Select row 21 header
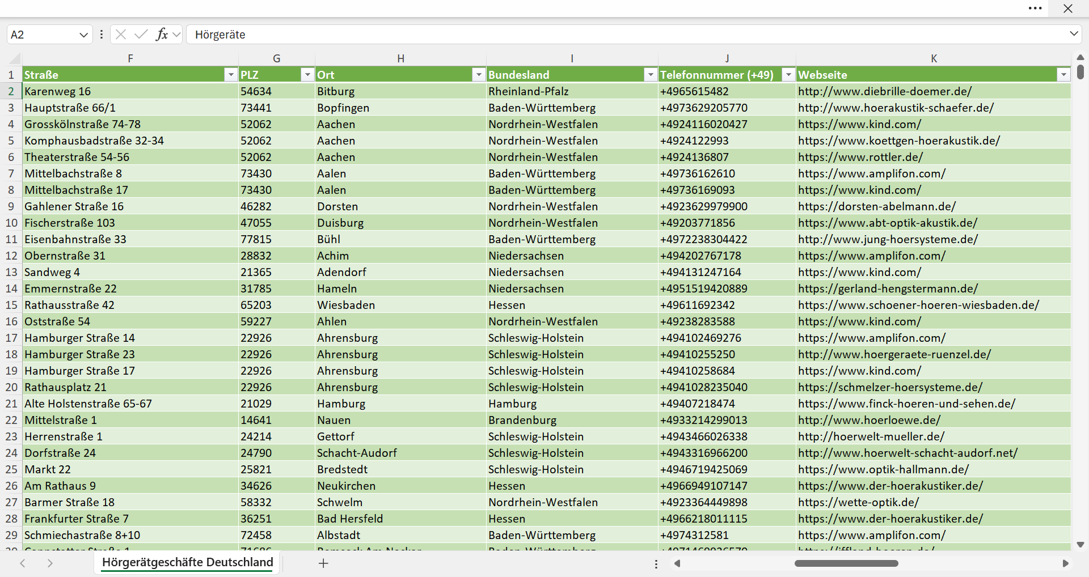This screenshot has width=1089, height=577. [x=11, y=404]
